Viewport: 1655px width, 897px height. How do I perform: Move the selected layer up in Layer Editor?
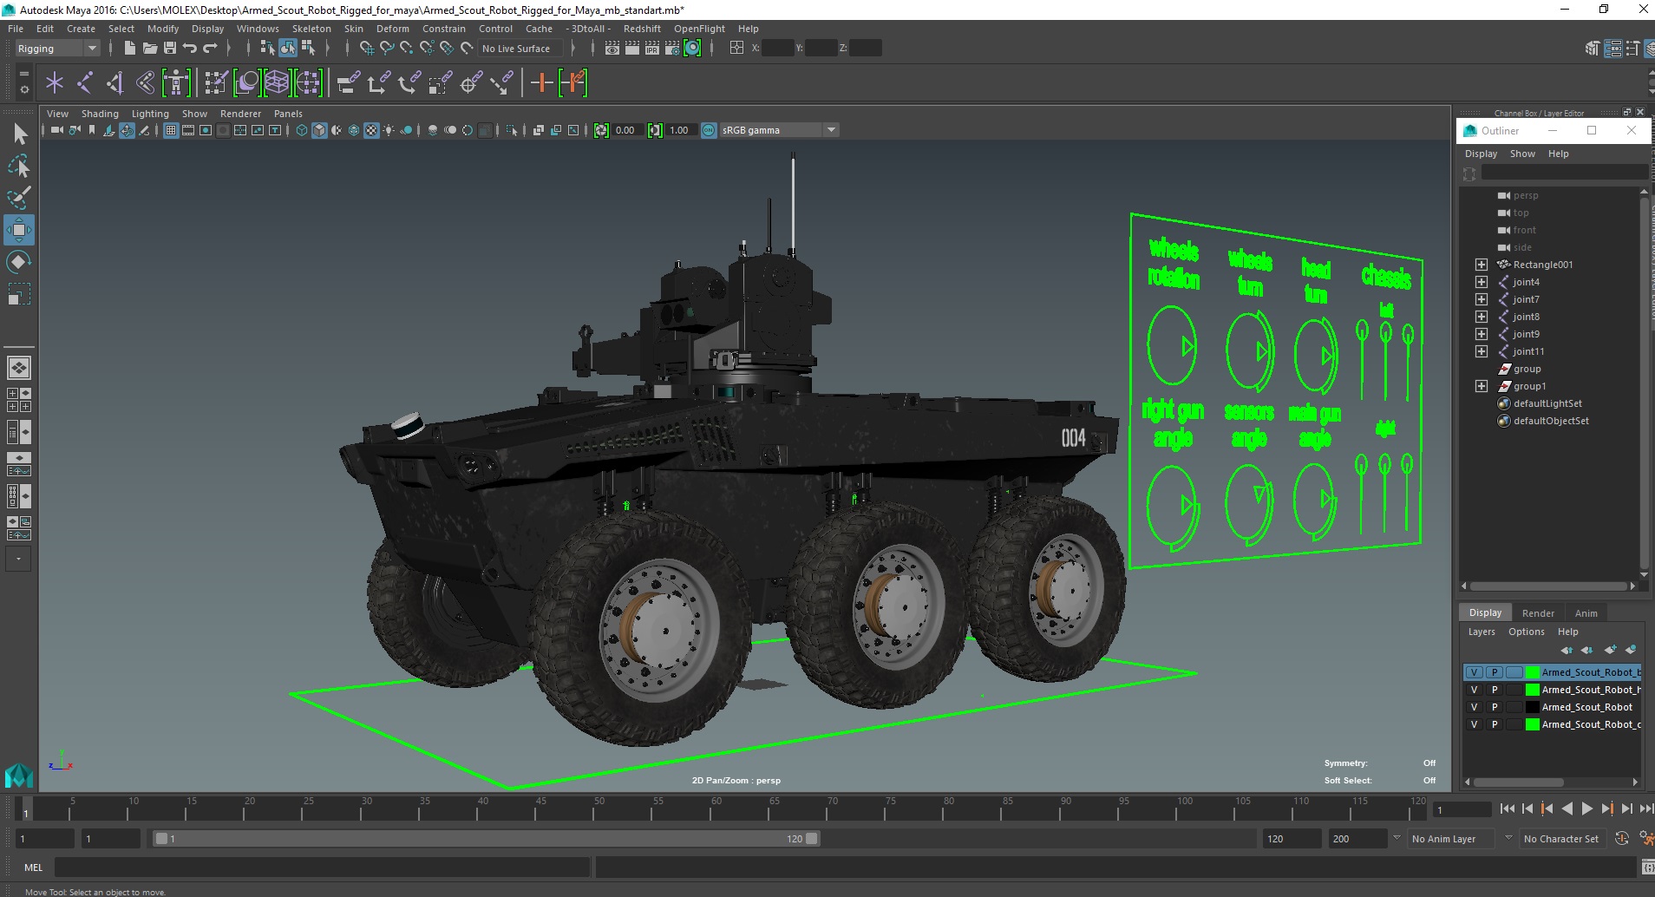(x=1567, y=650)
